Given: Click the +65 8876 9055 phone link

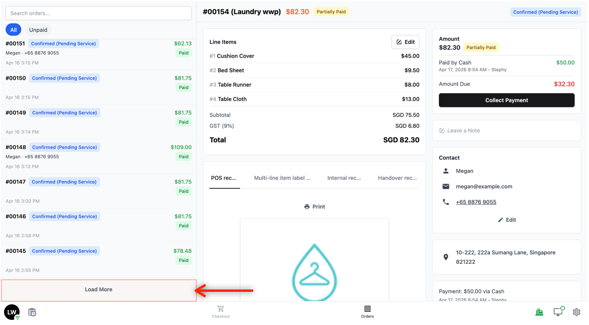Looking at the screenshot, I should (476, 202).
